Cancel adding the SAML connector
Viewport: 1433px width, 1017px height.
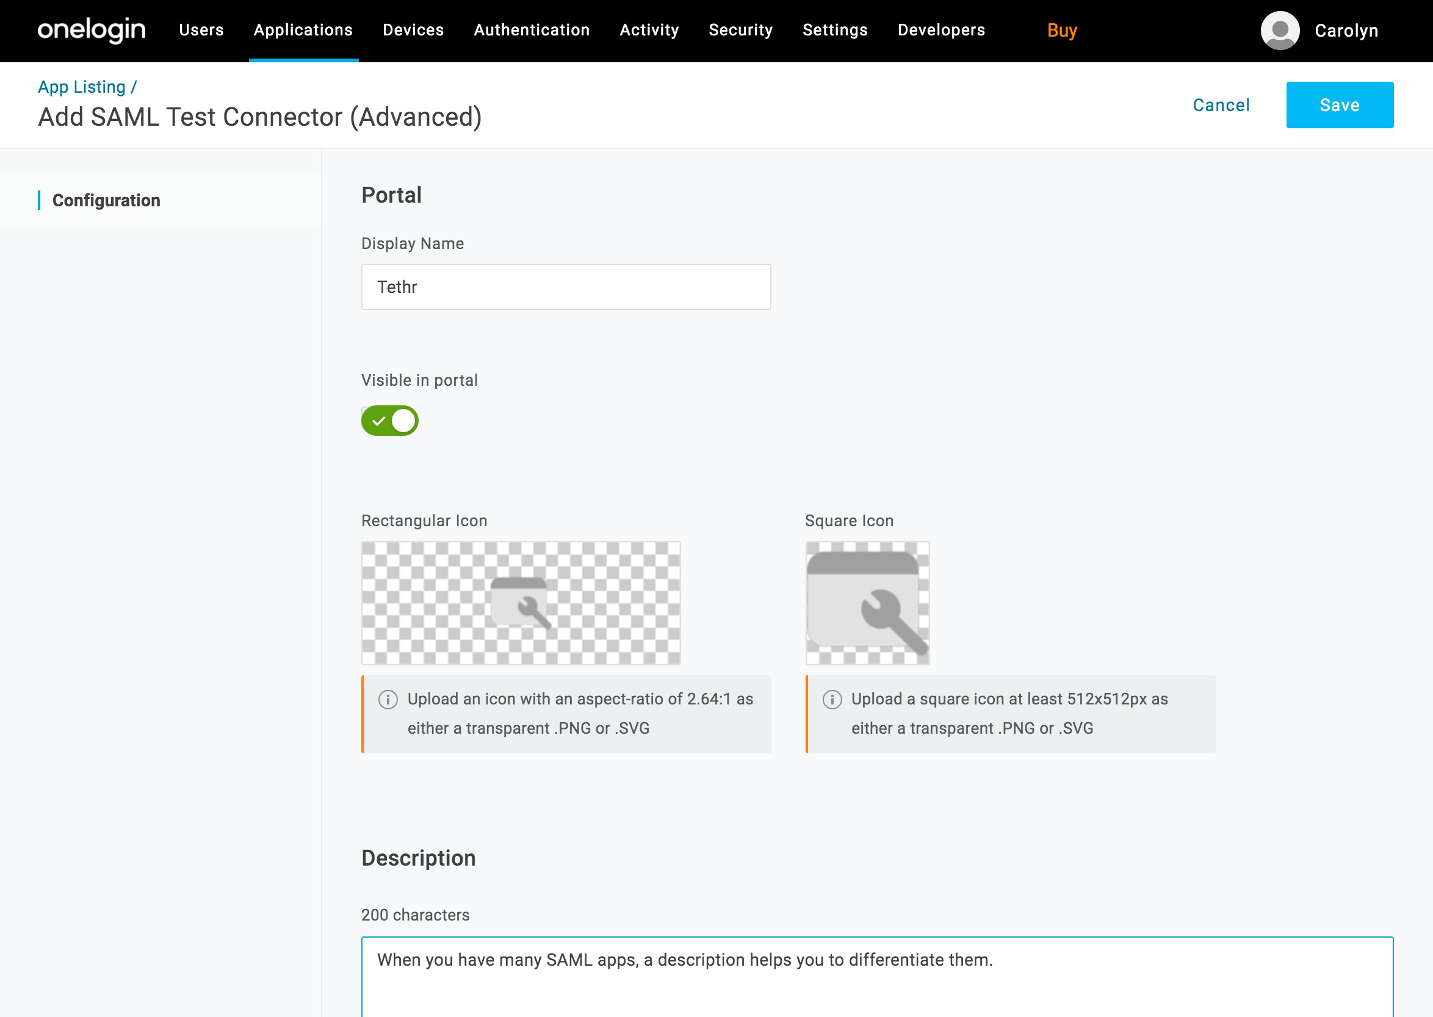[x=1221, y=104]
